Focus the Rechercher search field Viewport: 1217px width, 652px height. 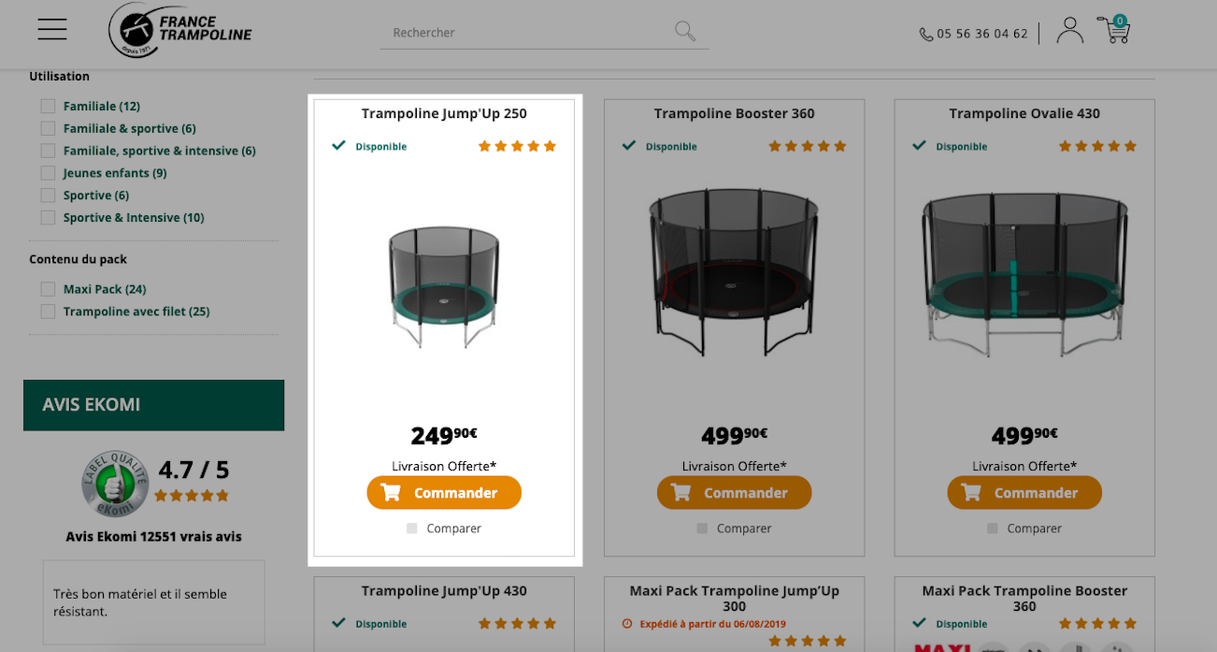[x=528, y=33]
